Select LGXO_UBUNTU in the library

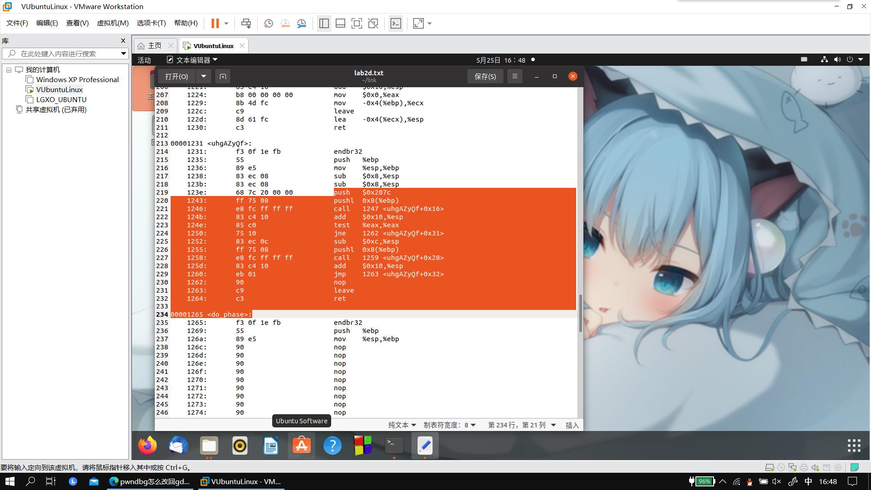pos(61,100)
